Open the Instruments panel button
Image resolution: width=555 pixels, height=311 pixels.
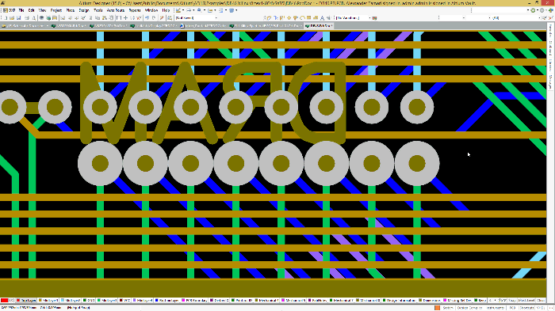496,308
